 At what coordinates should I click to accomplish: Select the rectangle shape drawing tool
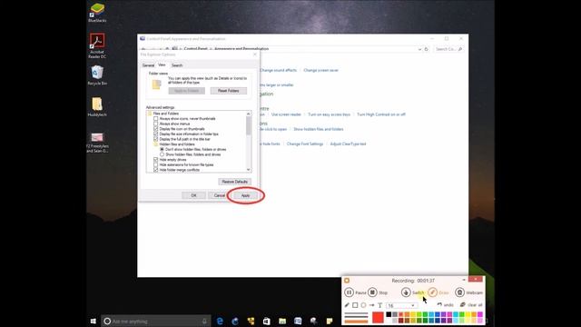pos(355,305)
